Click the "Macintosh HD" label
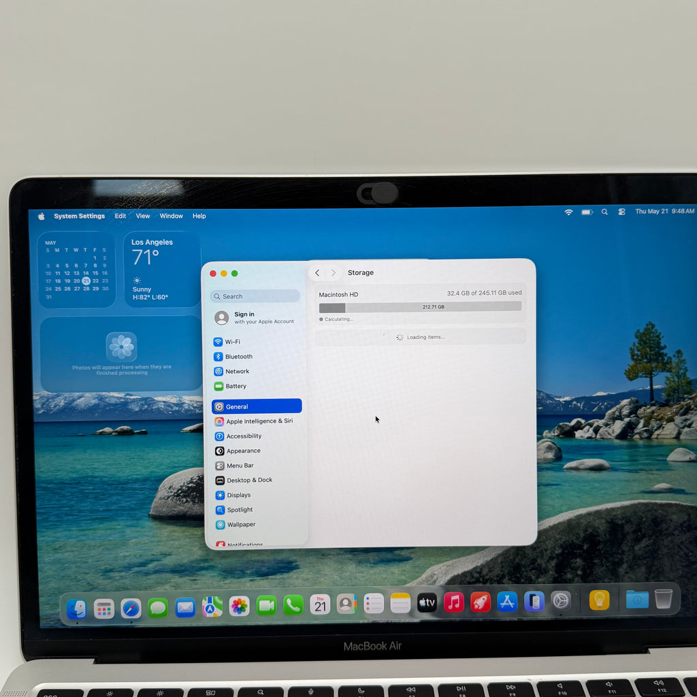The height and width of the screenshot is (697, 697). 338,294
